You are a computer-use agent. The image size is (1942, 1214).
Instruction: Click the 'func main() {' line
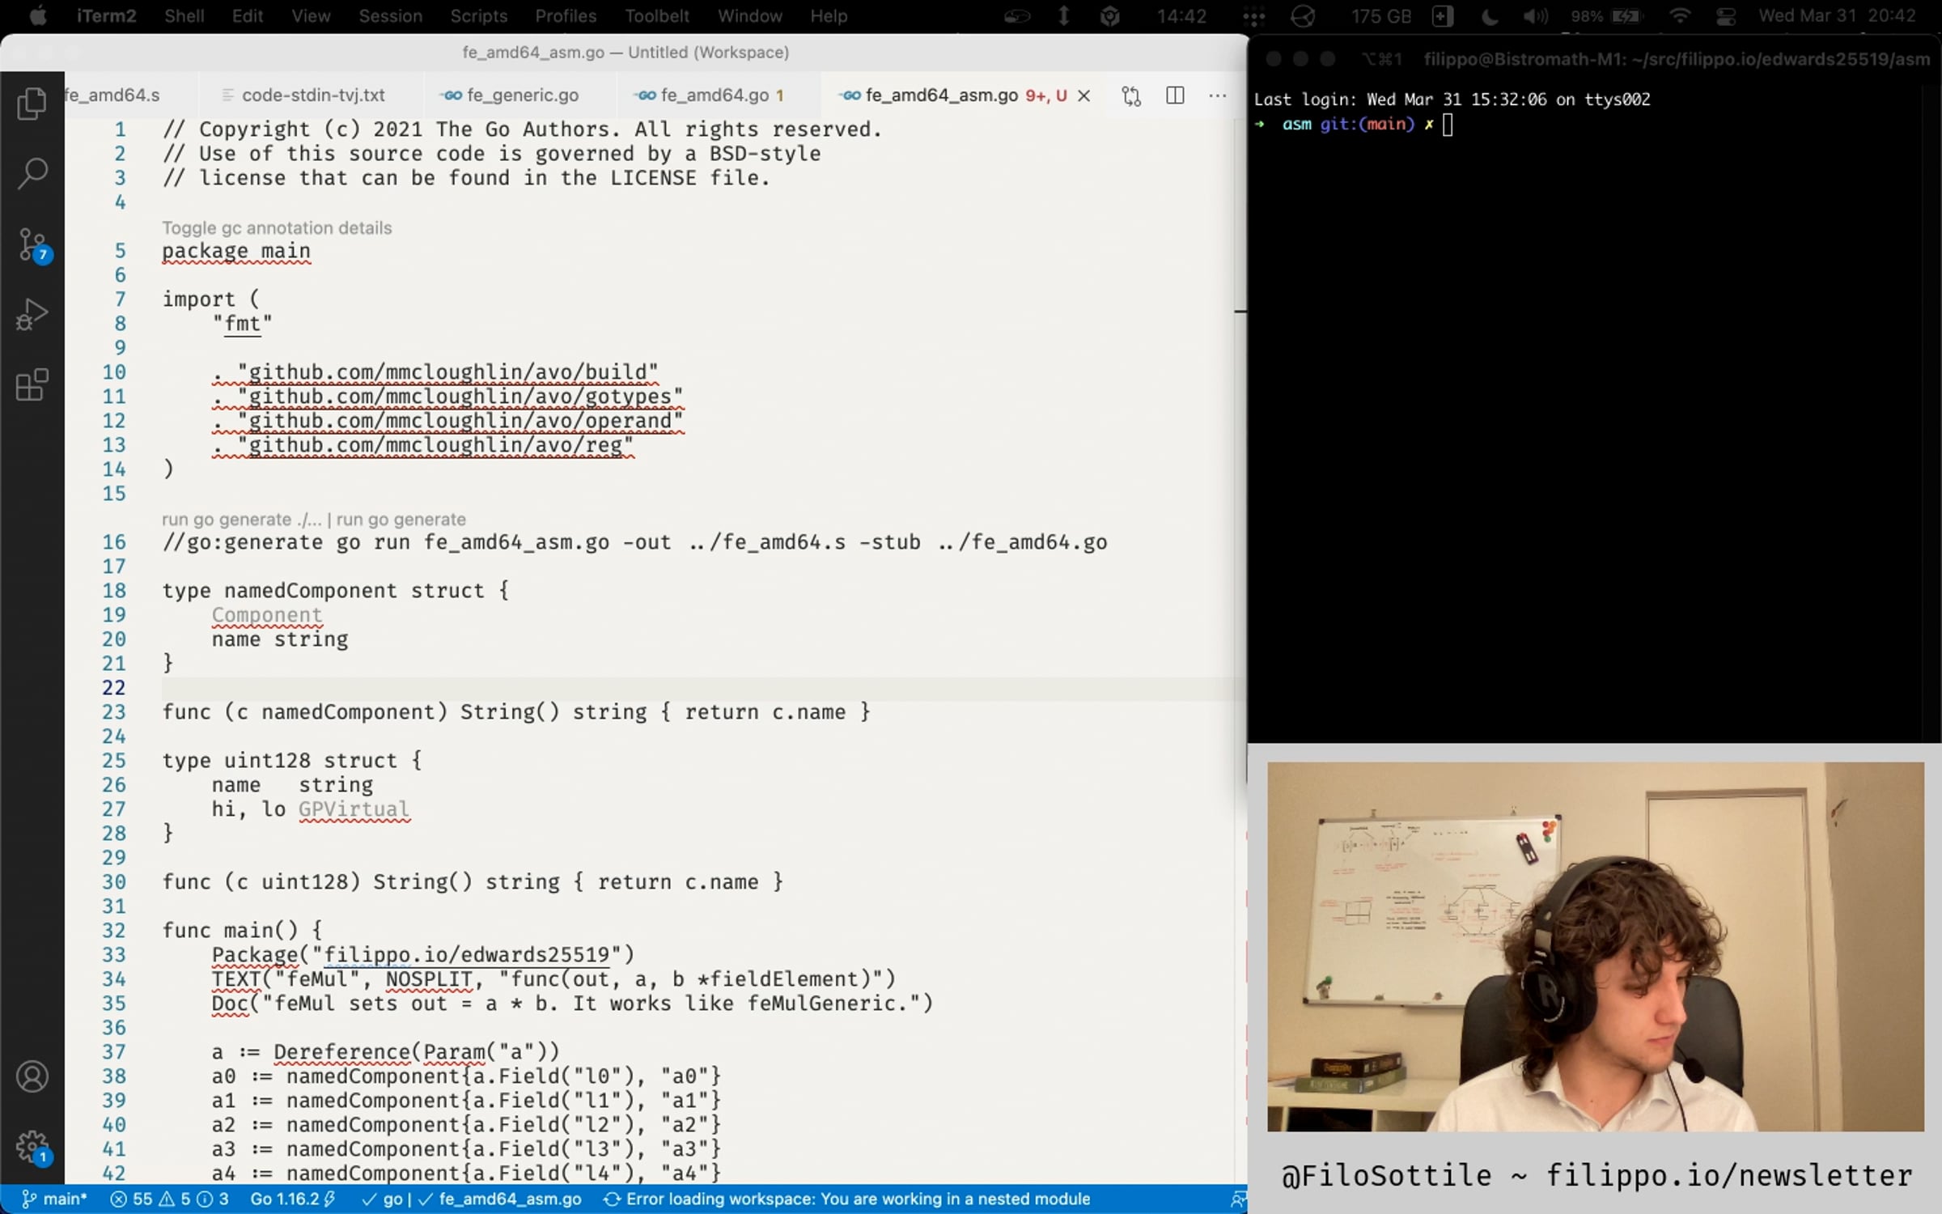point(243,931)
